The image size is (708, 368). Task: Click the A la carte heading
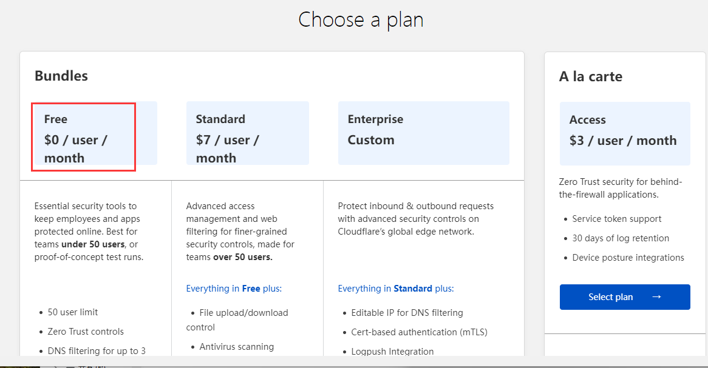(x=590, y=76)
